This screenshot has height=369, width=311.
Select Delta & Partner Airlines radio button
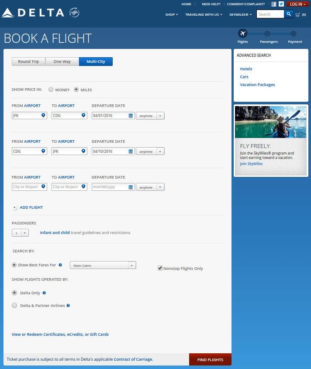(x=14, y=305)
